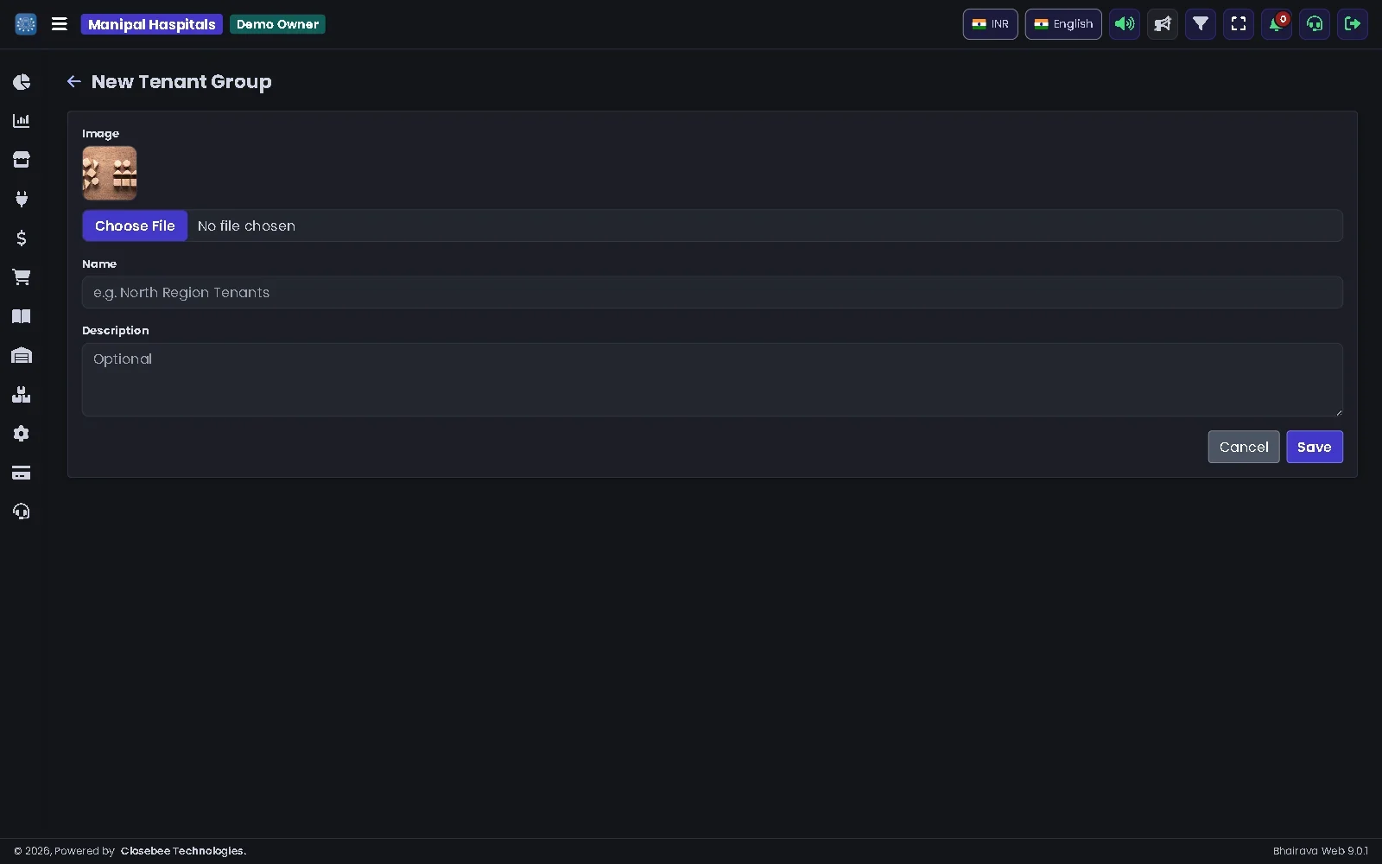Viewport: 1382px width, 864px height.
Task: Open the warehouse sidebar icon
Action: (x=22, y=355)
